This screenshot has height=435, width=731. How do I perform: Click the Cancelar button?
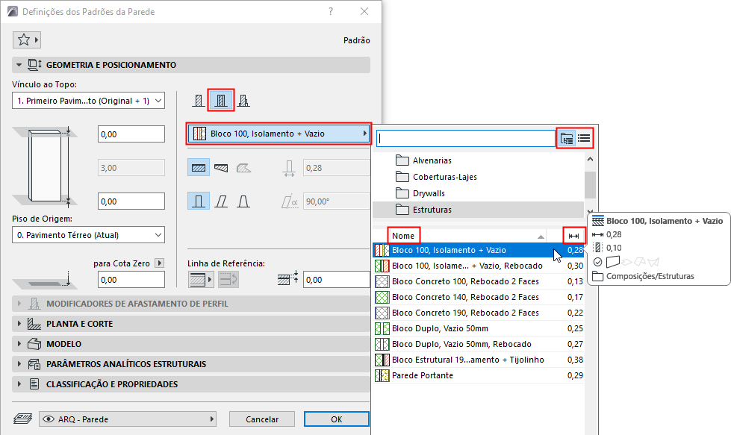tap(262, 419)
